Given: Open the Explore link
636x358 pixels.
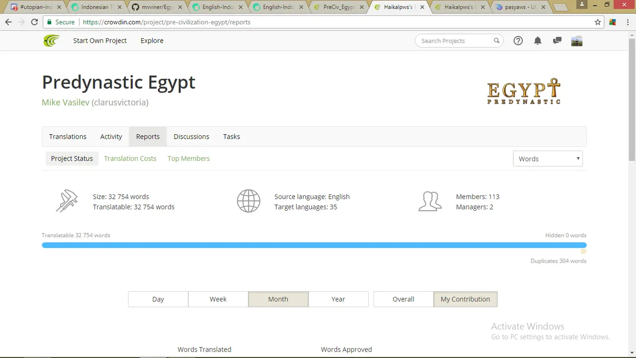Looking at the screenshot, I should tap(152, 41).
